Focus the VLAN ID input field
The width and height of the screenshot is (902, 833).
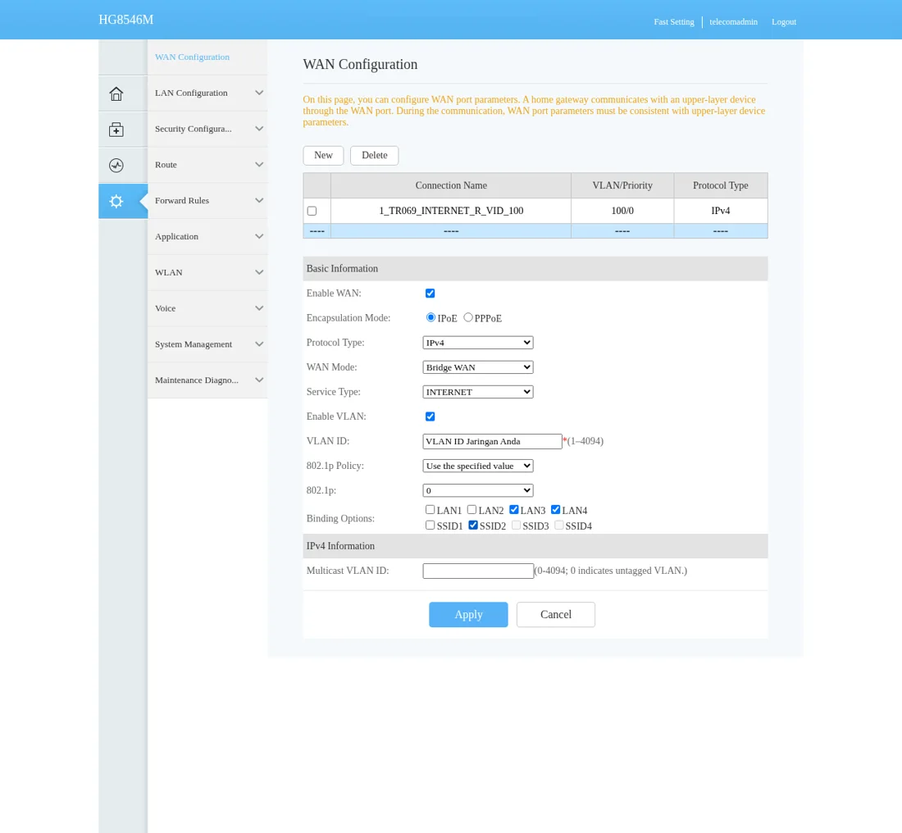(493, 441)
